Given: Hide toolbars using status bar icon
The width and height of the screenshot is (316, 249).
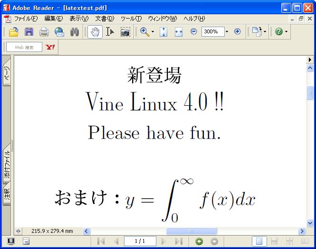Looking at the screenshot, I should click(26, 241).
